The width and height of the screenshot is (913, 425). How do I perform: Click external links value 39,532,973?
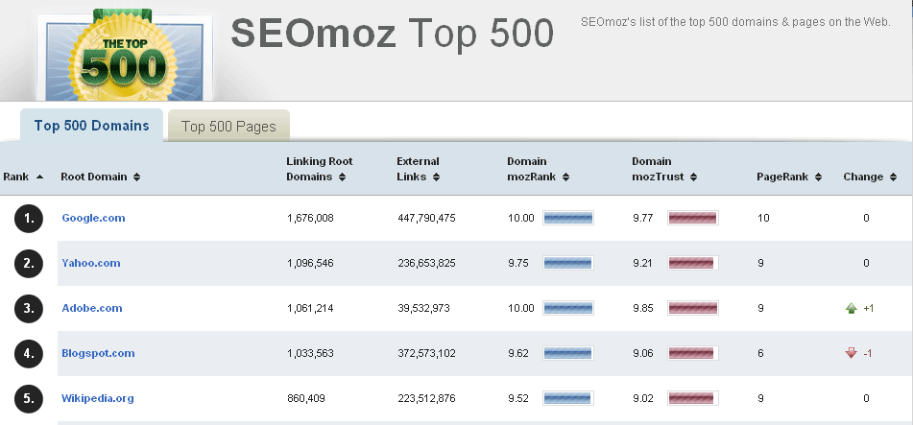coord(423,308)
